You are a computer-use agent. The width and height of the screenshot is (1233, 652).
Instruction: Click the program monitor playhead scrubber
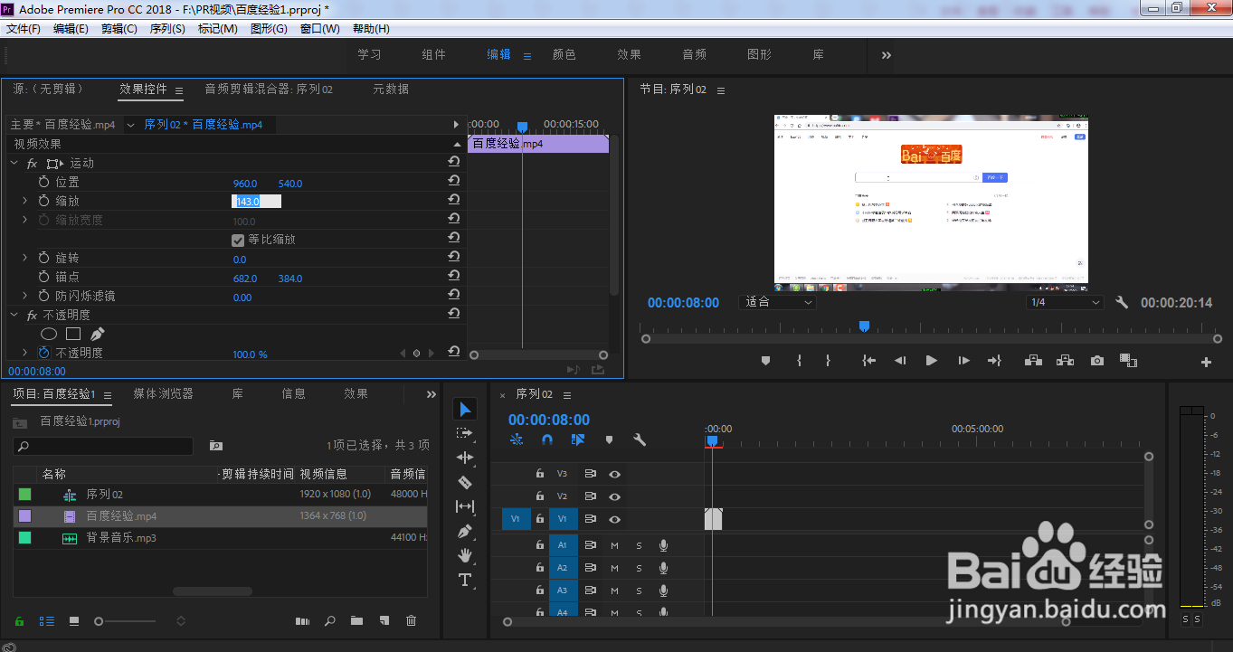coord(864,326)
